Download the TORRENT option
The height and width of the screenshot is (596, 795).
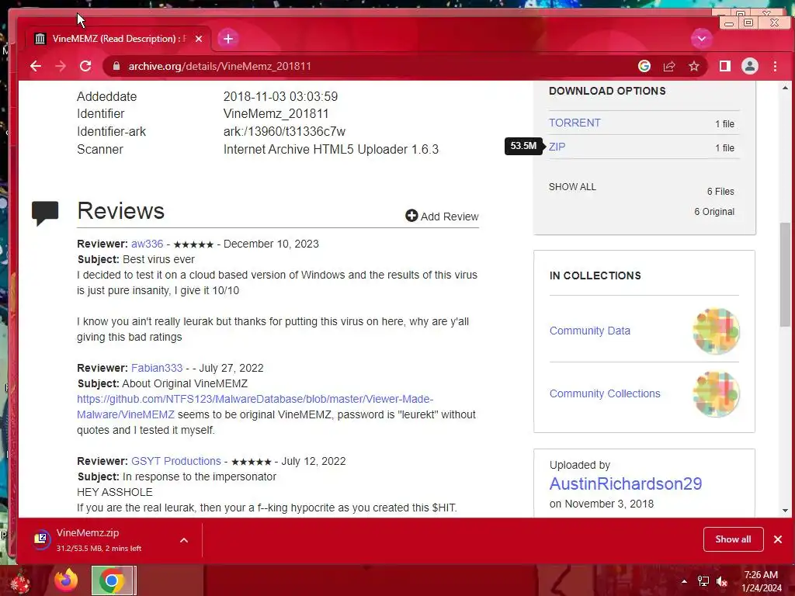pyautogui.click(x=575, y=123)
